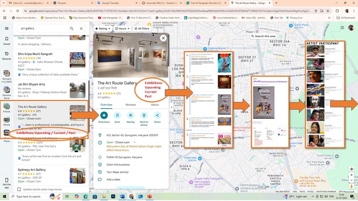Image resolution: width=358 pixels, height=201 pixels.
Task: Click Search this area button
Action: coord(263,36)
